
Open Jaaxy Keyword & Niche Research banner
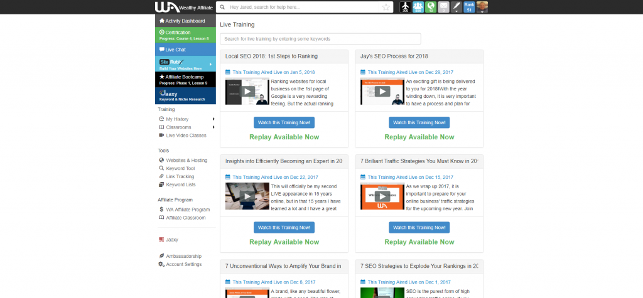(x=185, y=95)
